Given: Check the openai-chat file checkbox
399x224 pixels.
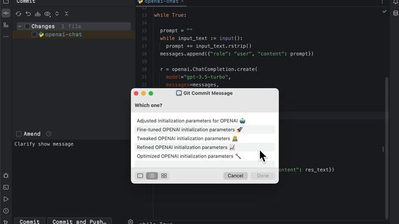Looking at the screenshot, I should [x=34, y=35].
